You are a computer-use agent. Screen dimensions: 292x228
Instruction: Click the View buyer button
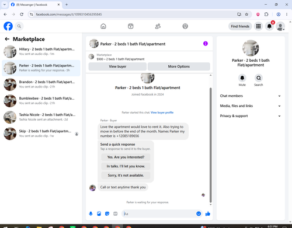117,66
